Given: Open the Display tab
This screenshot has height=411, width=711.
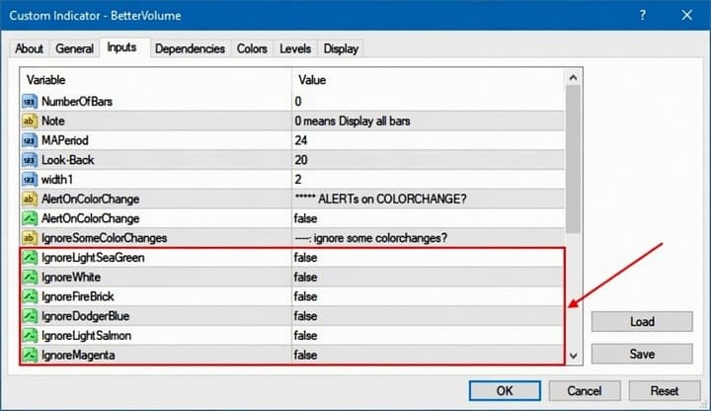Looking at the screenshot, I should [x=341, y=48].
